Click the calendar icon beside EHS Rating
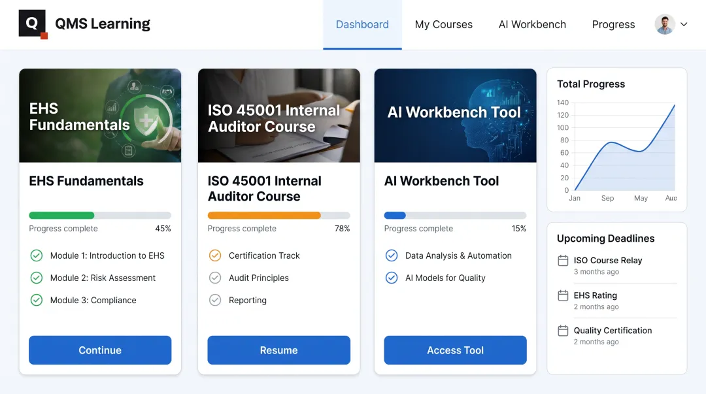706x394 pixels. [x=563, y=295]
